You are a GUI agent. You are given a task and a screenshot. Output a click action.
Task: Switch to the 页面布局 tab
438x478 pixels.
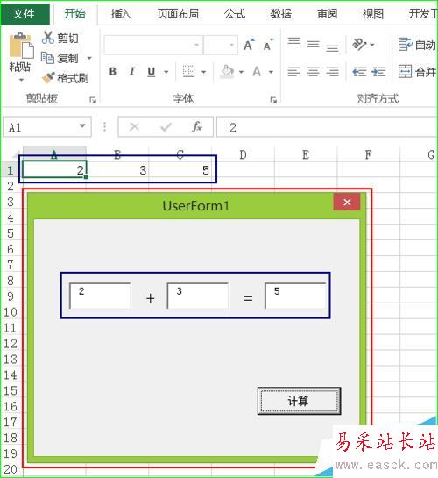[x=178, y=14]
